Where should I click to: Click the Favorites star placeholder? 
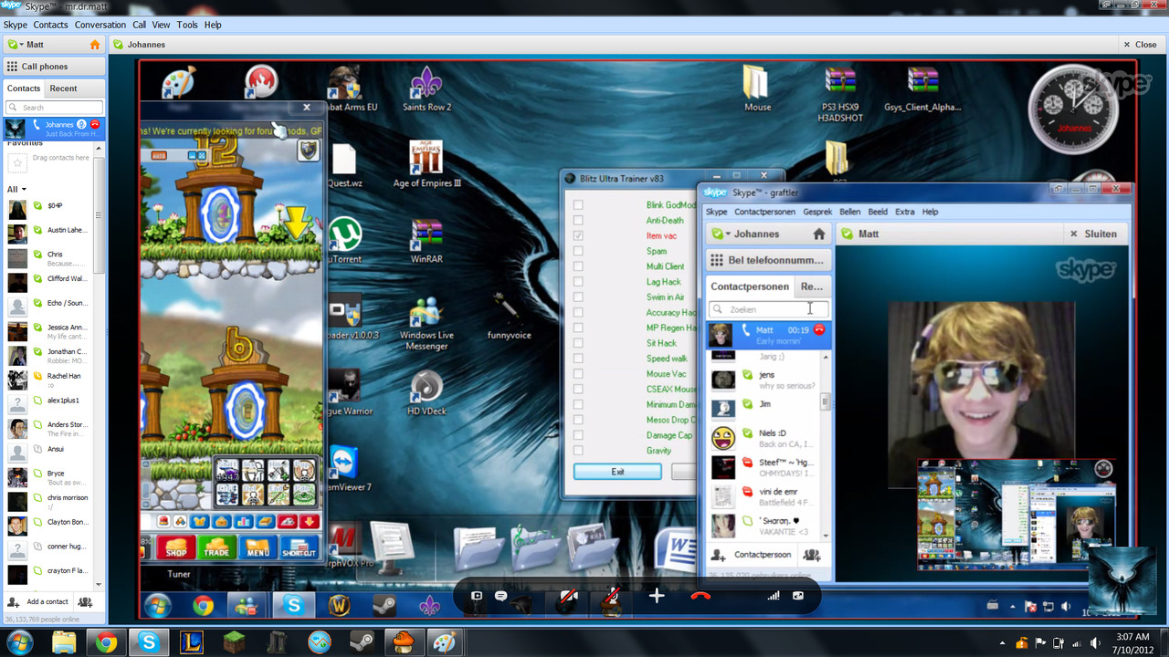(17, 162)
